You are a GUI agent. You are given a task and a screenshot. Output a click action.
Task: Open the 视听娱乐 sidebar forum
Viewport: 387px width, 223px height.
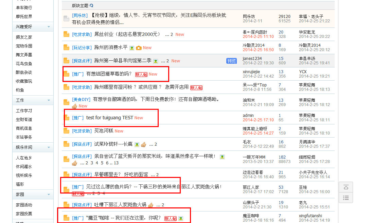coord(24,176)
